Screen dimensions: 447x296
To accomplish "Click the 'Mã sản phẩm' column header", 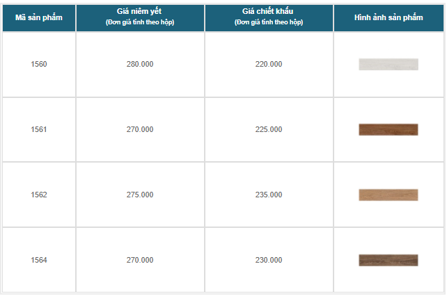I will click(39, 17).
